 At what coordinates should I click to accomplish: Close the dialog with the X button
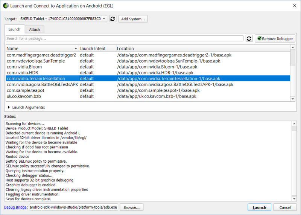point(293,6)
